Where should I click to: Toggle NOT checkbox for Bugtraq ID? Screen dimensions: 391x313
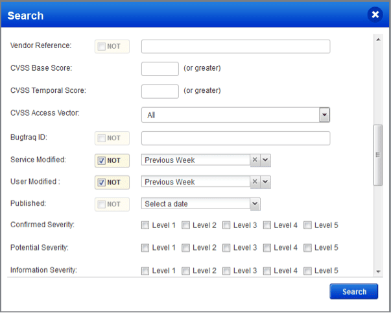(x=101, y=138)
